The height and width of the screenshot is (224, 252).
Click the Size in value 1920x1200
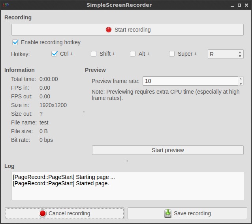point(53,105)
